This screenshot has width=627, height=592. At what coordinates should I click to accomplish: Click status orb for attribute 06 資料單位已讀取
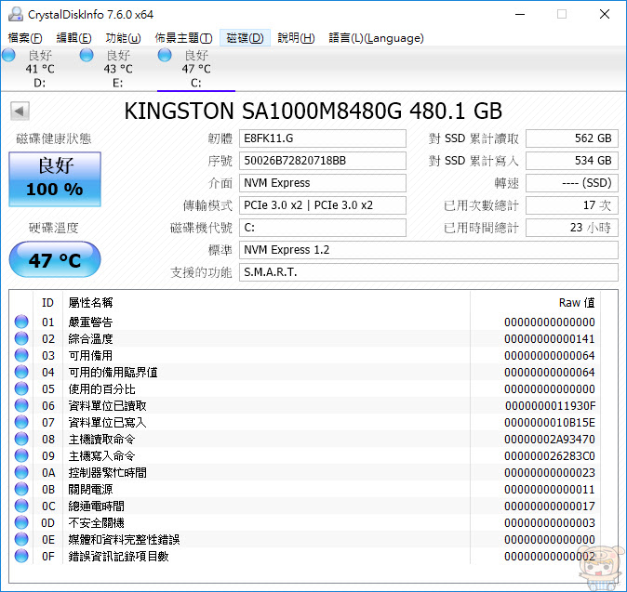point(21,405)
